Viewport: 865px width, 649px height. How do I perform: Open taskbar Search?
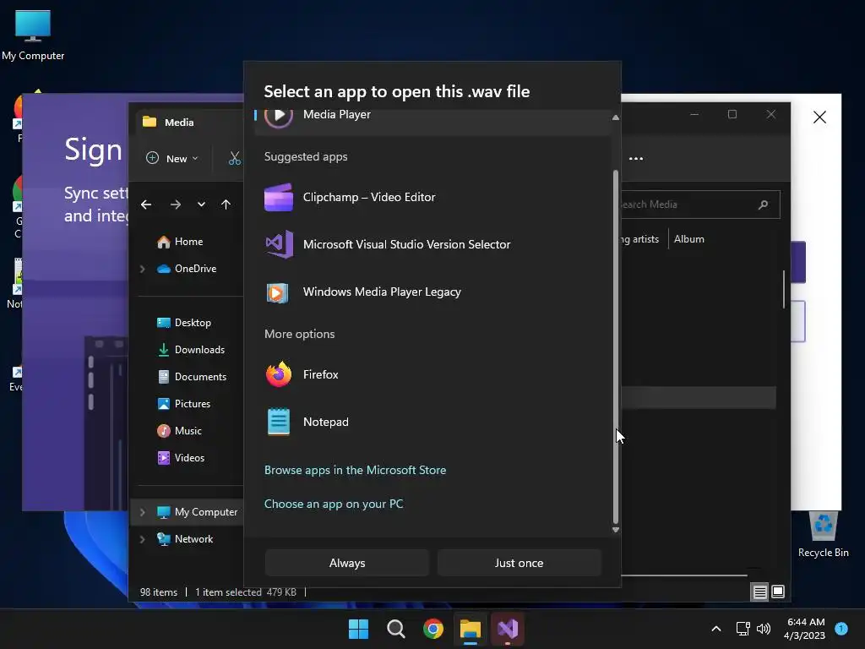396,629
